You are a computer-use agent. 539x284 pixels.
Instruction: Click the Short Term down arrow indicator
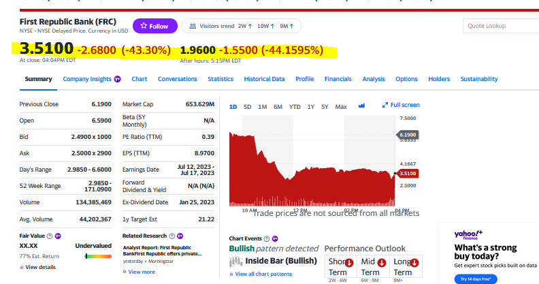coord(349,263)
